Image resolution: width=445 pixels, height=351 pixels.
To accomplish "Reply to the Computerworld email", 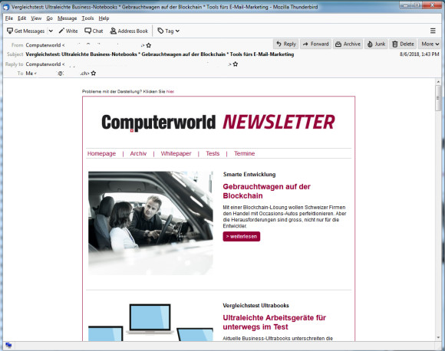I will [286, 44].
